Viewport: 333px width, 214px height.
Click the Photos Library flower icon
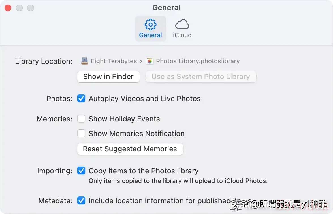[x=150, y=61]
